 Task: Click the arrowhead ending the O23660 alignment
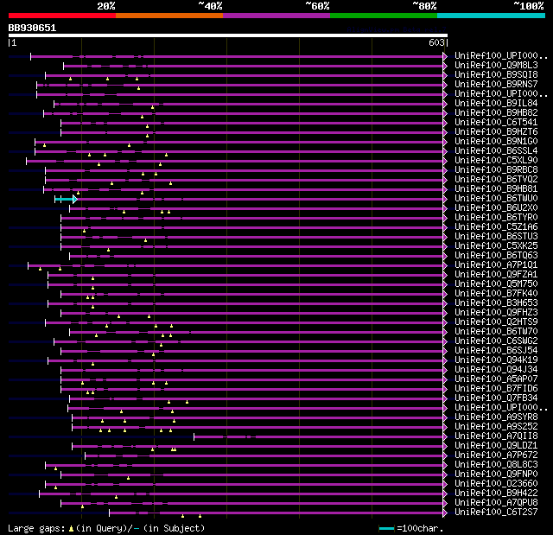(445, 484)
